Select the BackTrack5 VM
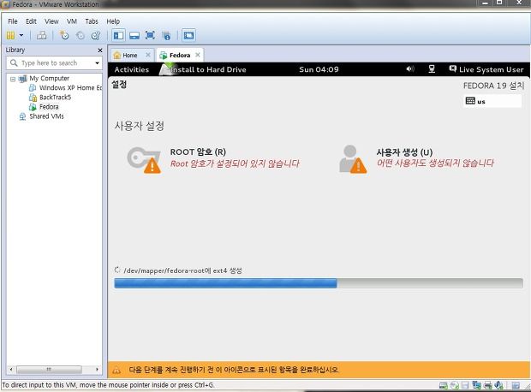Viewport: 531px width, 392px height. point(55,98)
